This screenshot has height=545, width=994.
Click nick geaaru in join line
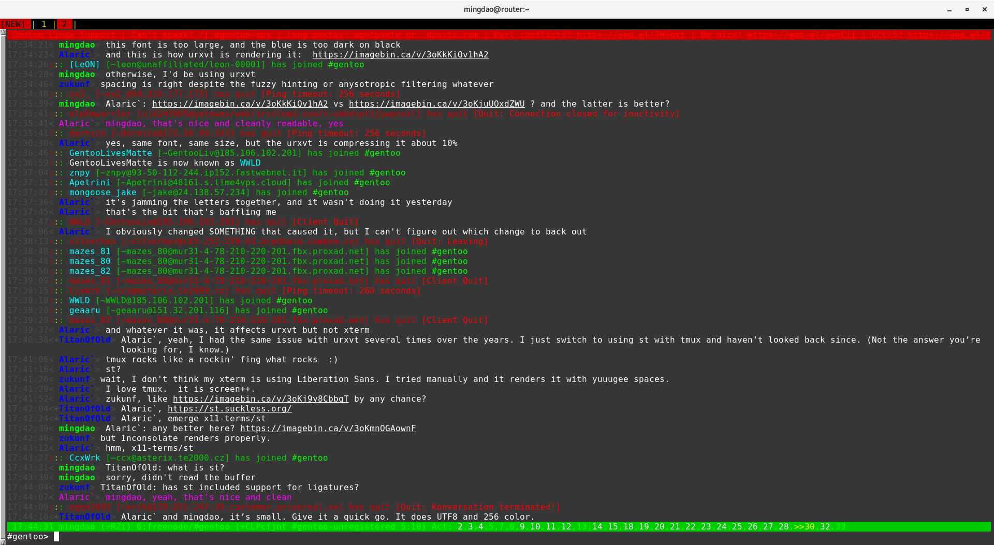click(x=85, y=311)
